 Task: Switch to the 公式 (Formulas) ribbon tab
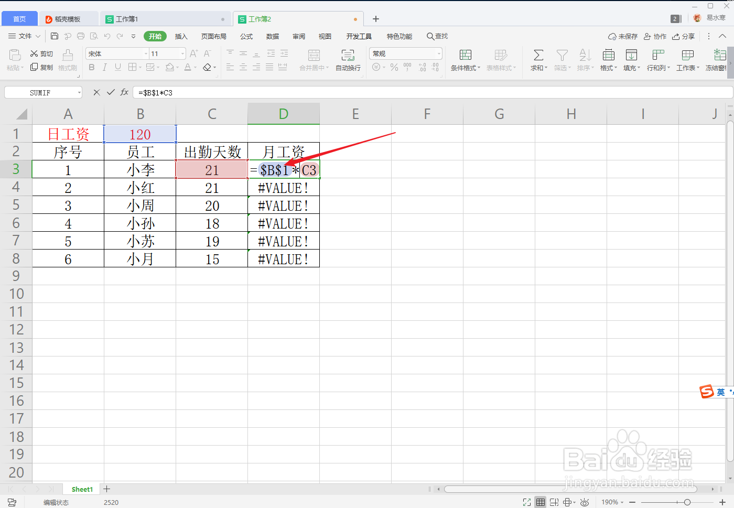tap(246, 36)
